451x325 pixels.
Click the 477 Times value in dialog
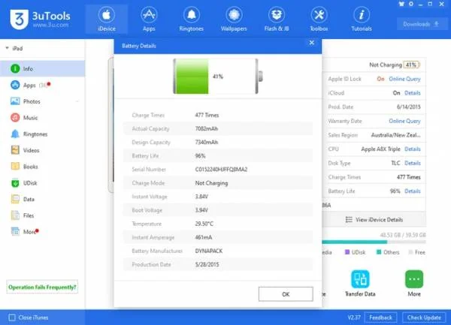[x=207, y=115]
